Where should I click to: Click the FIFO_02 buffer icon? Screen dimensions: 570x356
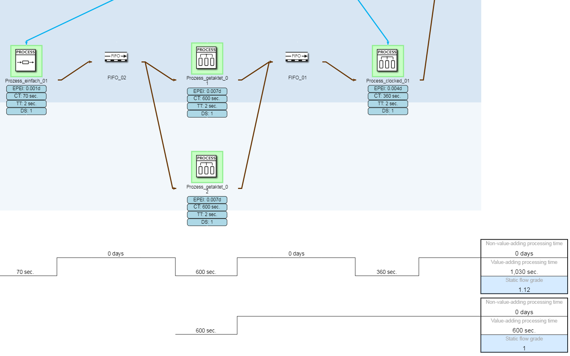(x=116, y=56)
